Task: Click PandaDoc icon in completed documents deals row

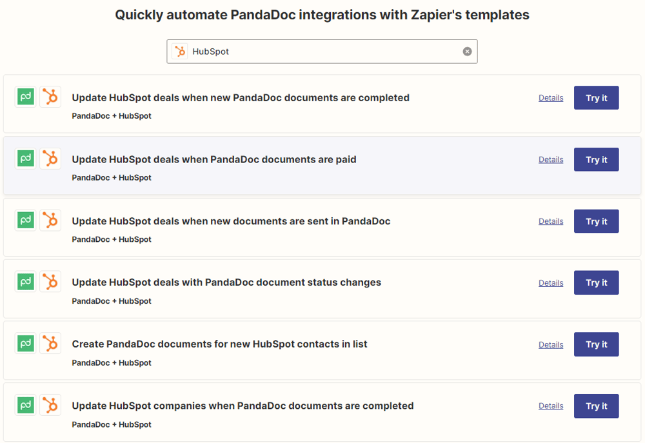Action: 26,97
